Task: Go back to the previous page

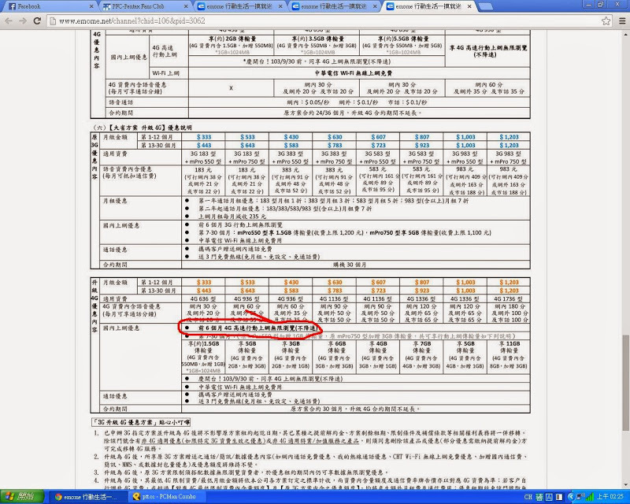Action: [x=9, y=21]
